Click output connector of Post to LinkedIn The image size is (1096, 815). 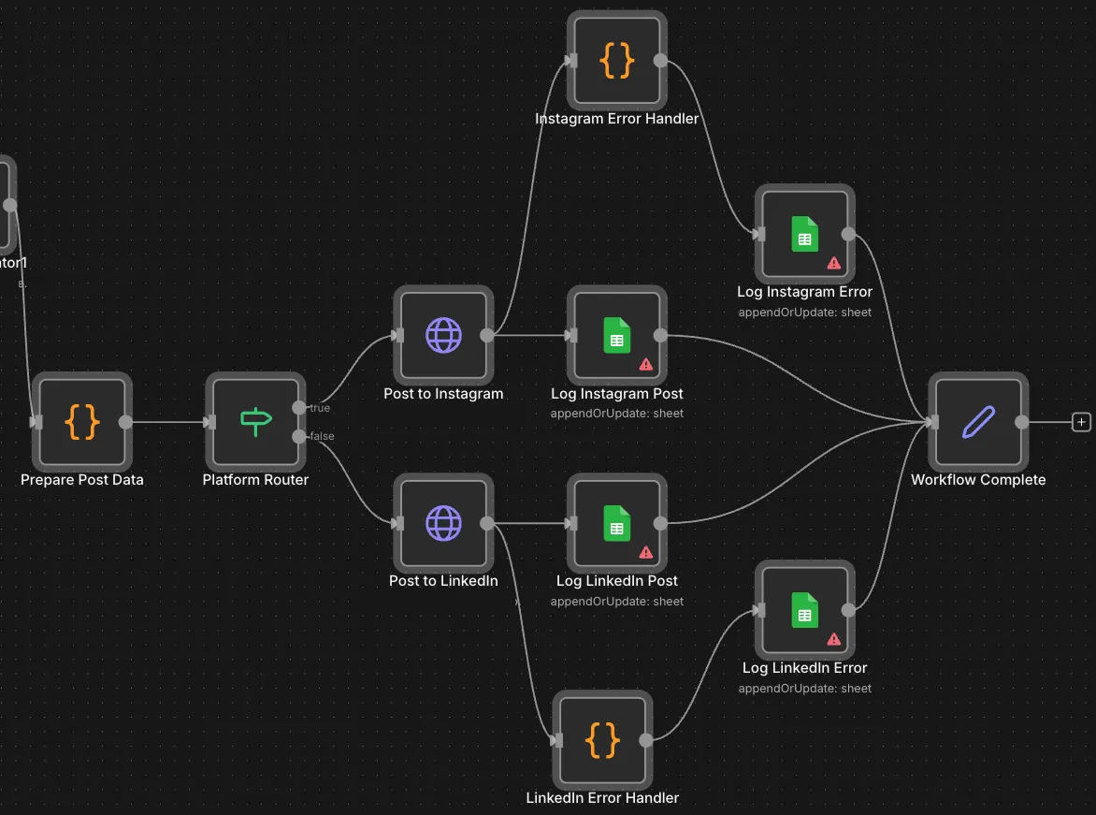487,523
